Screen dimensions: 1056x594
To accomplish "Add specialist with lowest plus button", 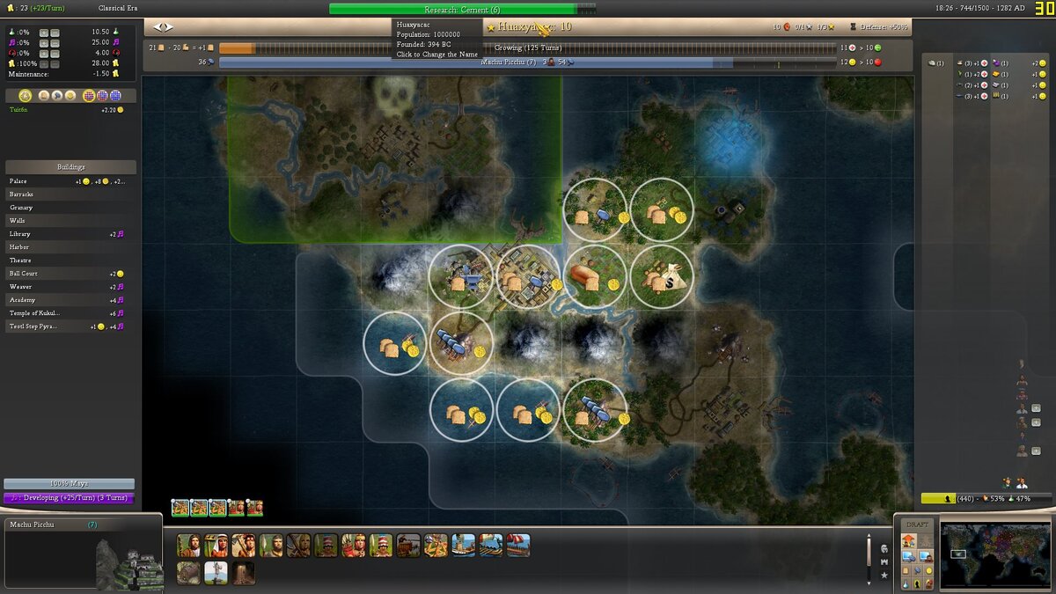I will pyautogui.click(x=1036, y=451).
